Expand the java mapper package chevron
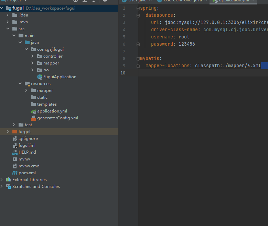268x226 pixels. pos(32,63)
